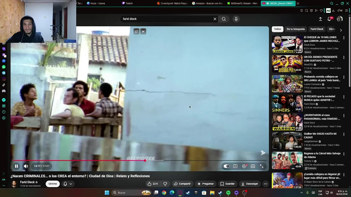Open Opera easy setup menu icon
This screenshot has width=351, height=197.
click(x=347, y=11)
